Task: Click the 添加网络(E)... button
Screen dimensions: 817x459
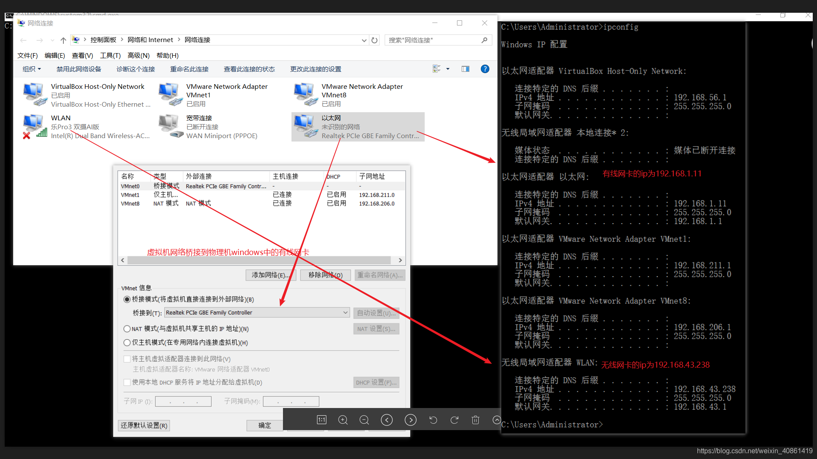Action: pyautogui.click(x=271, y=275)
